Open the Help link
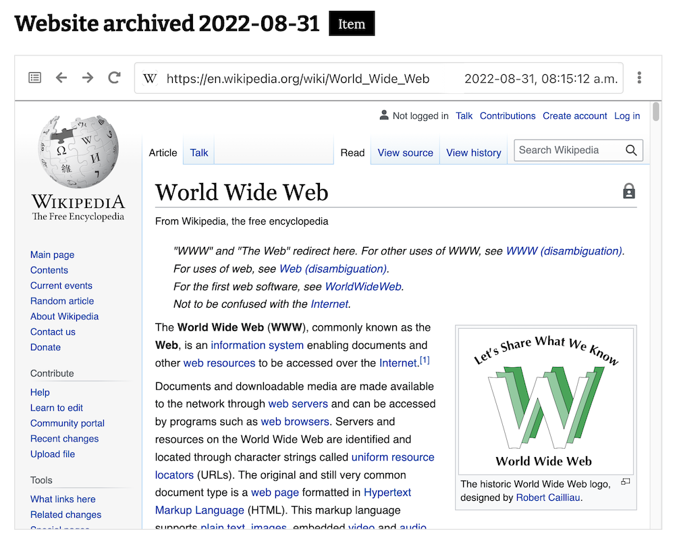 click(40, 393)
